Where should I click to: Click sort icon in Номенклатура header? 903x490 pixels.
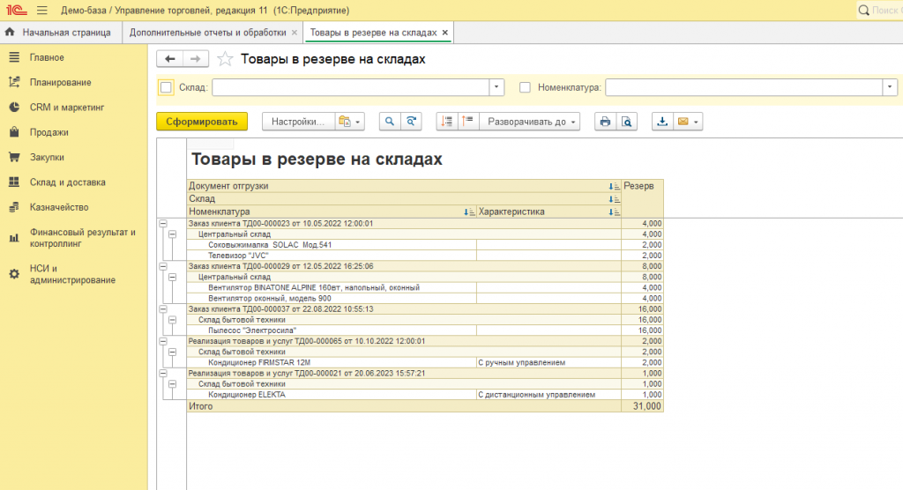[469, 212]
